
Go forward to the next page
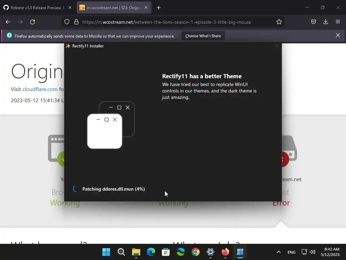click(x=20, y=22)
